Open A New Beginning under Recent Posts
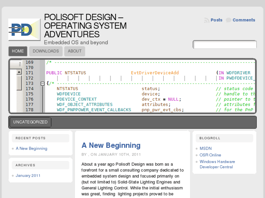 coord(31,149)
